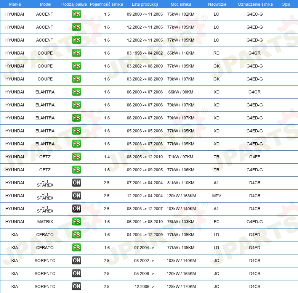
Task: Click the Pojemność silnika column header
Action: point(106,4)
